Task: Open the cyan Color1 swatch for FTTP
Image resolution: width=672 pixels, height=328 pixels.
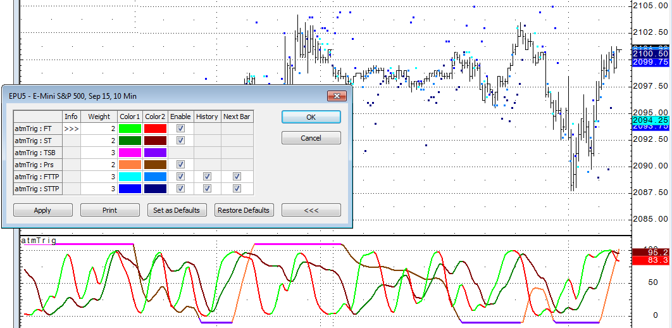Action: pyautogui.click(x=129, y=177)
